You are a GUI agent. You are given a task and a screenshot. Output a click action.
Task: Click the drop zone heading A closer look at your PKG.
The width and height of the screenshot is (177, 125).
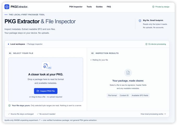pos(46,74)
